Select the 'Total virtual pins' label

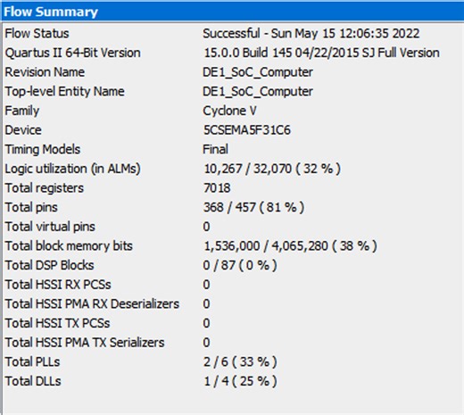point(50,227)
